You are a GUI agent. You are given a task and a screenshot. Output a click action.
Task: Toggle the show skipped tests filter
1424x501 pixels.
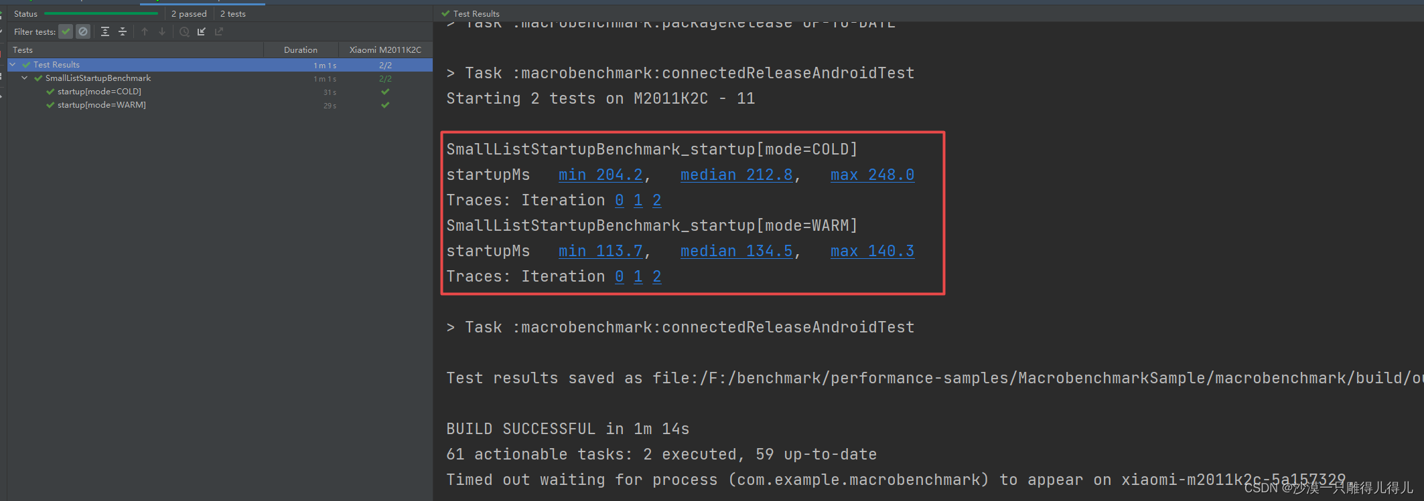point(83,31)
